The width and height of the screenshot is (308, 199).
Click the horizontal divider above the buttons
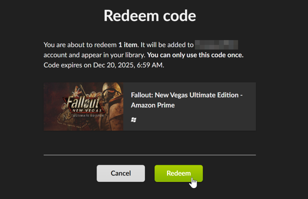click(150, 155)
